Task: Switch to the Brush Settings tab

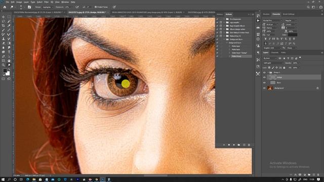Action: (289, 14)
